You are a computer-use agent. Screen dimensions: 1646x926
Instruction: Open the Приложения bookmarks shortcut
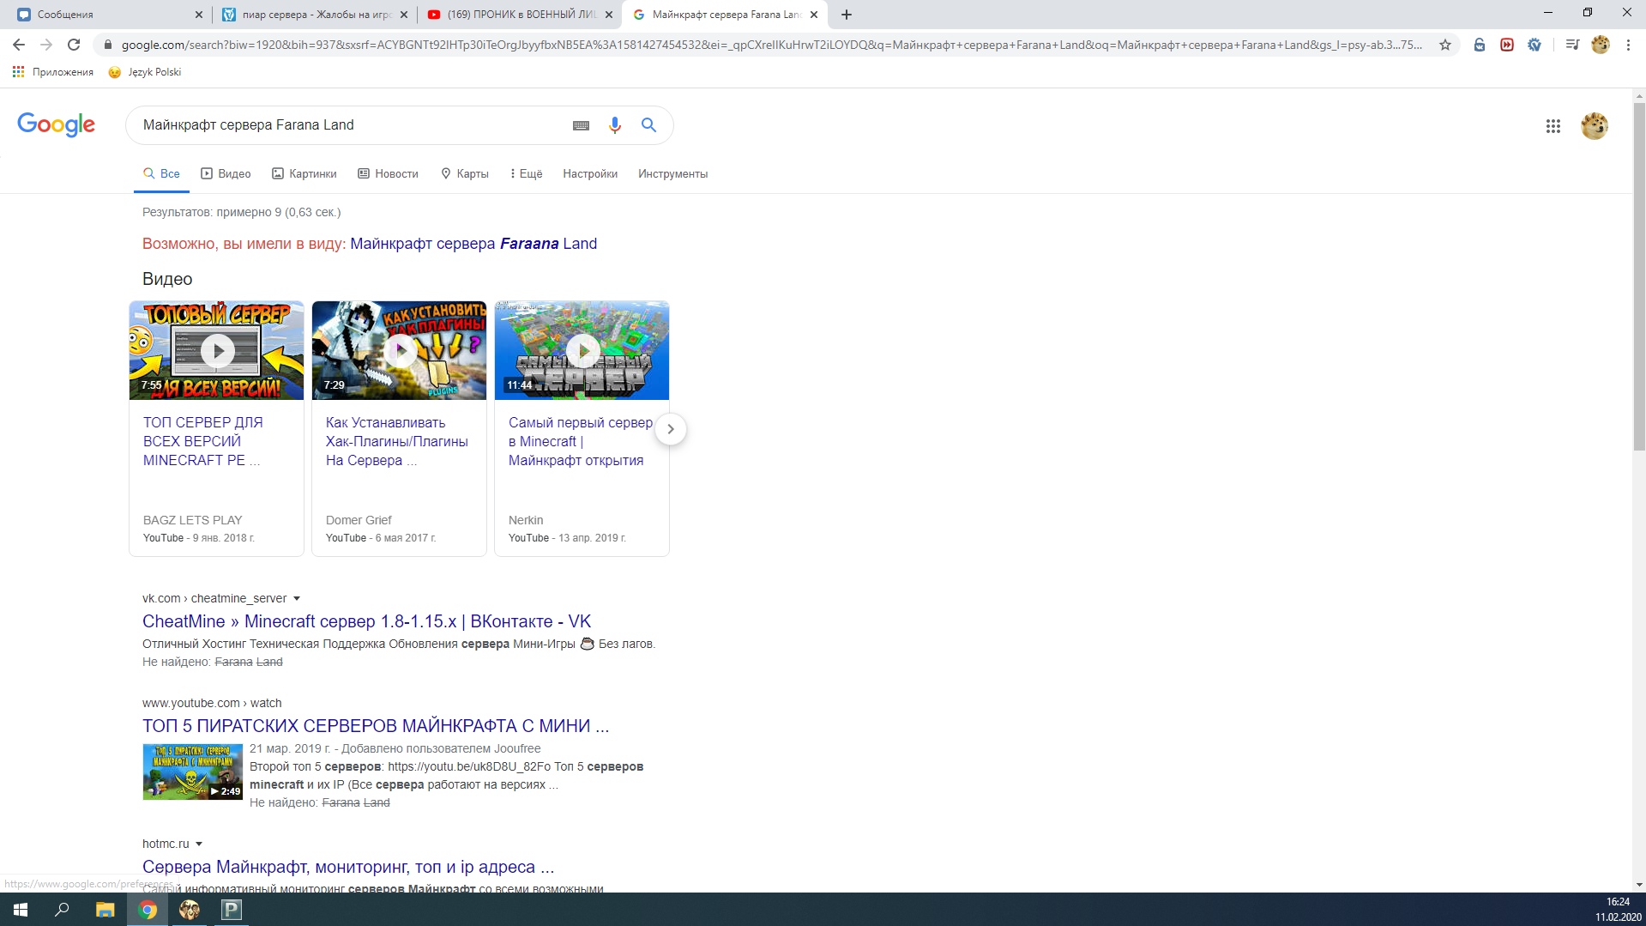[53, 72]
